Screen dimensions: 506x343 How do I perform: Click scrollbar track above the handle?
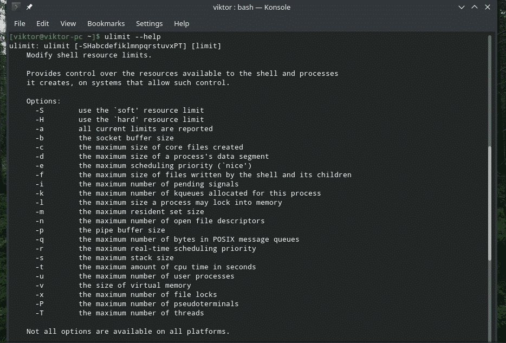490,87
